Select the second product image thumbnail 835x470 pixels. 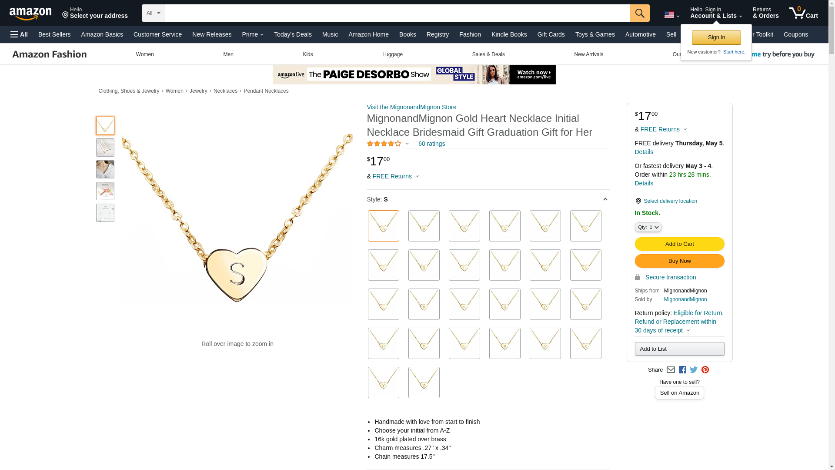point(105,148)
